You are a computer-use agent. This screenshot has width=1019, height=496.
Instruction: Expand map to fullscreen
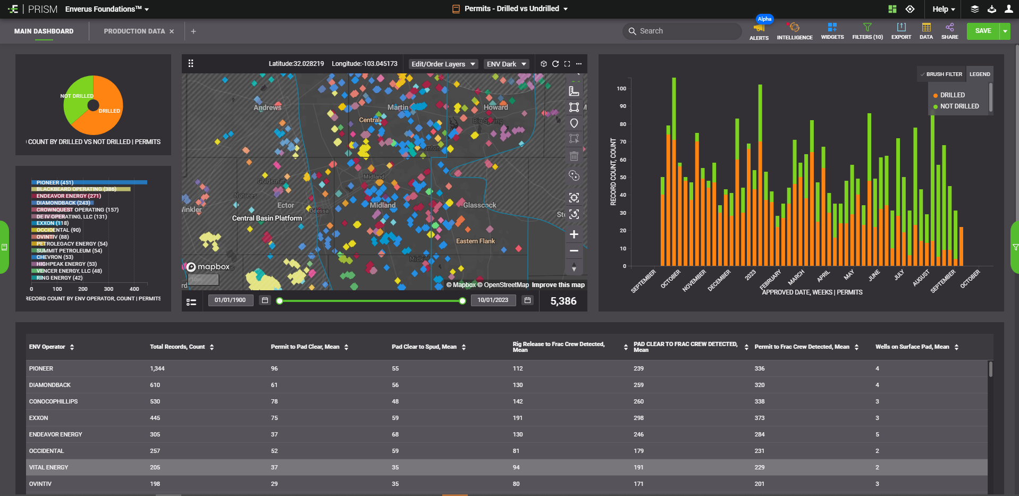click(567, 64)
